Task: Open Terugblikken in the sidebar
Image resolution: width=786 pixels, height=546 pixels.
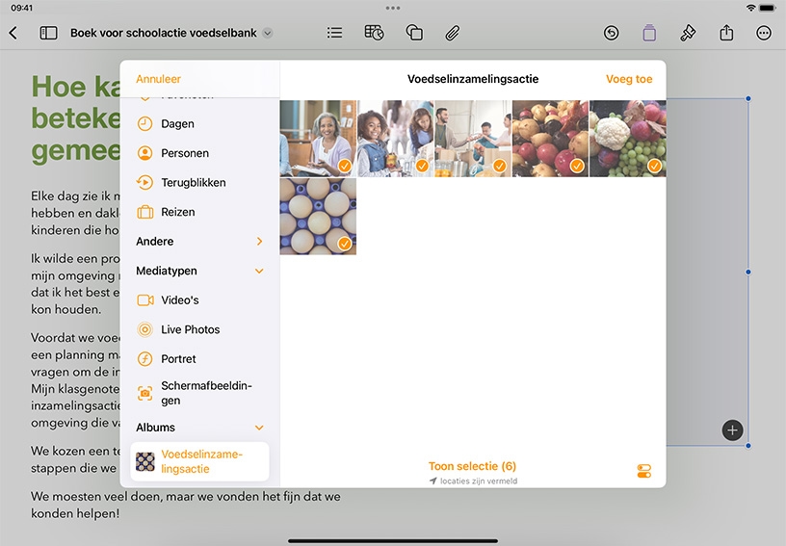Action: [199, 182]
